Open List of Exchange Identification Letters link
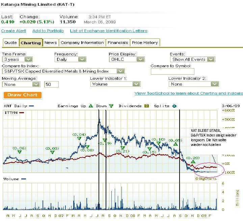The width and height of the screenshot is (243, 221). [108, 31]
